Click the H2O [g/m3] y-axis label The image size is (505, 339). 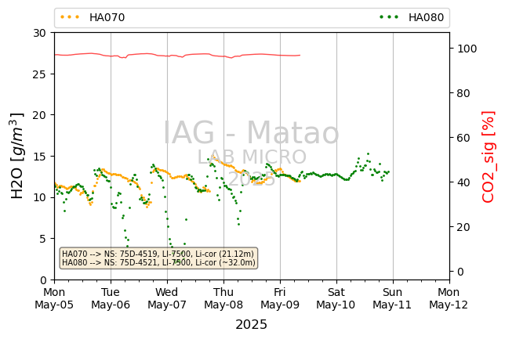coord(17,156)
